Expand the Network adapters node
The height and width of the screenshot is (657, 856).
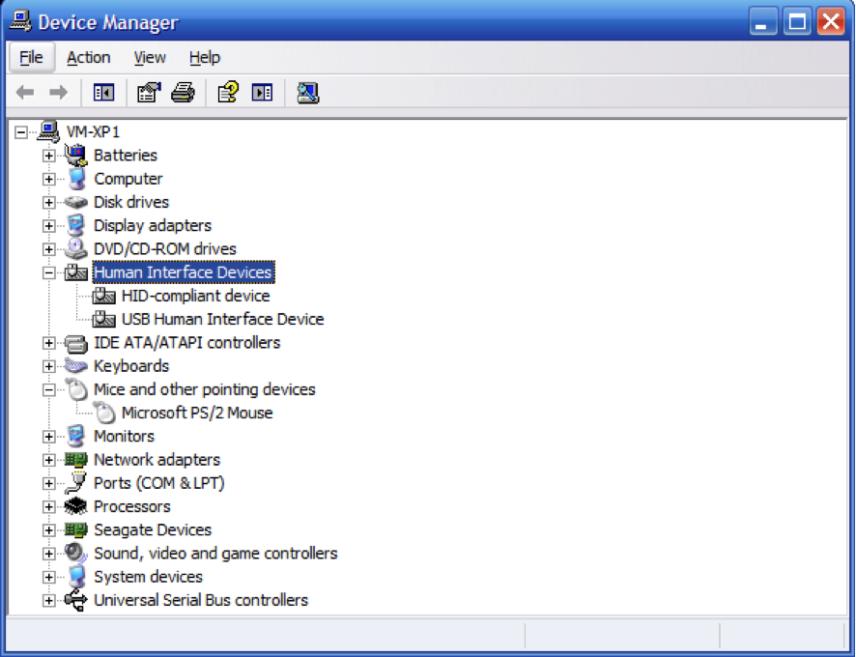click(48, 460)
